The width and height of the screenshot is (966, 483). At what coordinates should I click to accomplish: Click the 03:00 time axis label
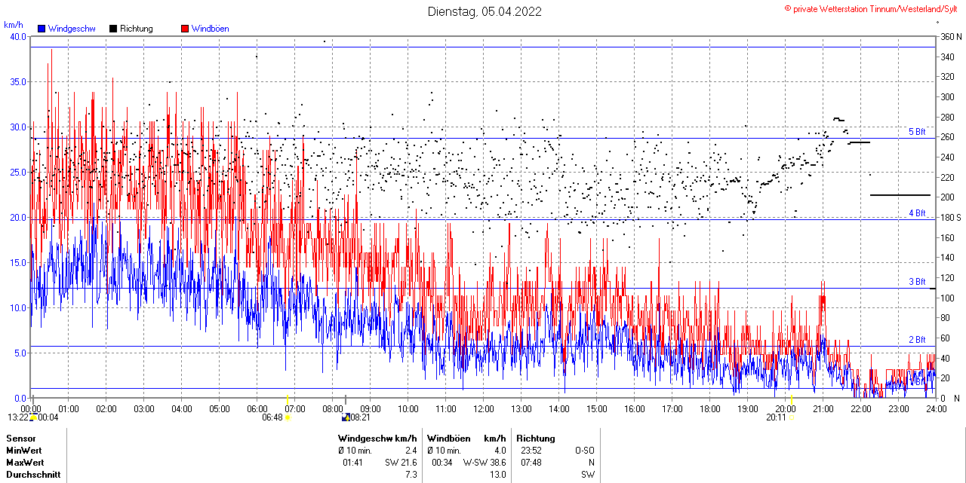[x=144, y=408]
